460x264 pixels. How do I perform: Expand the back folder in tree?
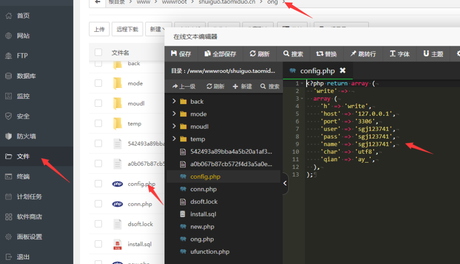[x=174, y=101]
